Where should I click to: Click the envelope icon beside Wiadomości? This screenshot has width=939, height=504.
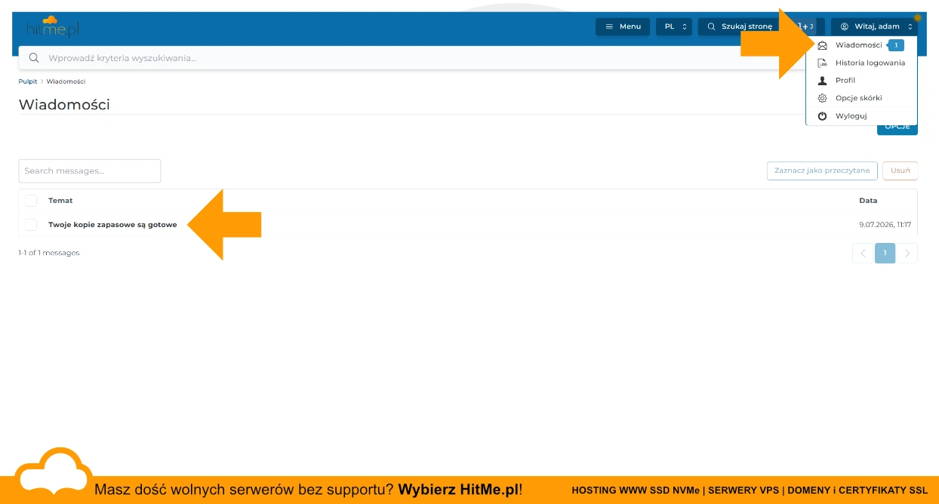[x=822, y=45]
